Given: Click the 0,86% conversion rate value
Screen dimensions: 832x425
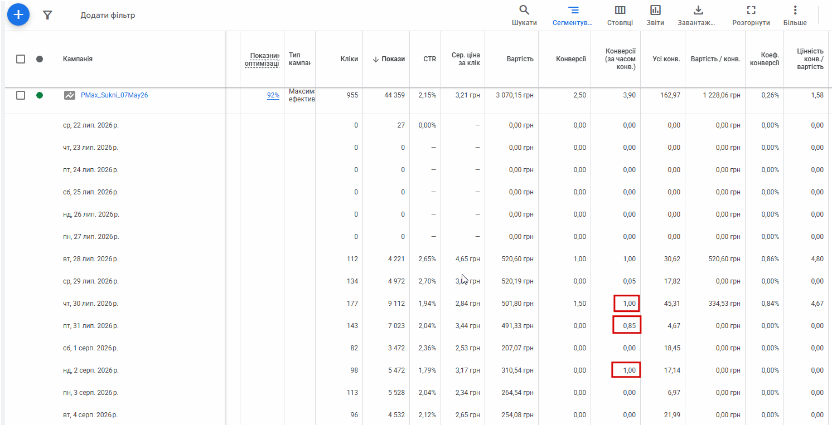Looking at the screenshot, I should tap(770, 259).
